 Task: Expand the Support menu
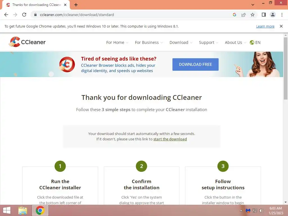point(208,42)
